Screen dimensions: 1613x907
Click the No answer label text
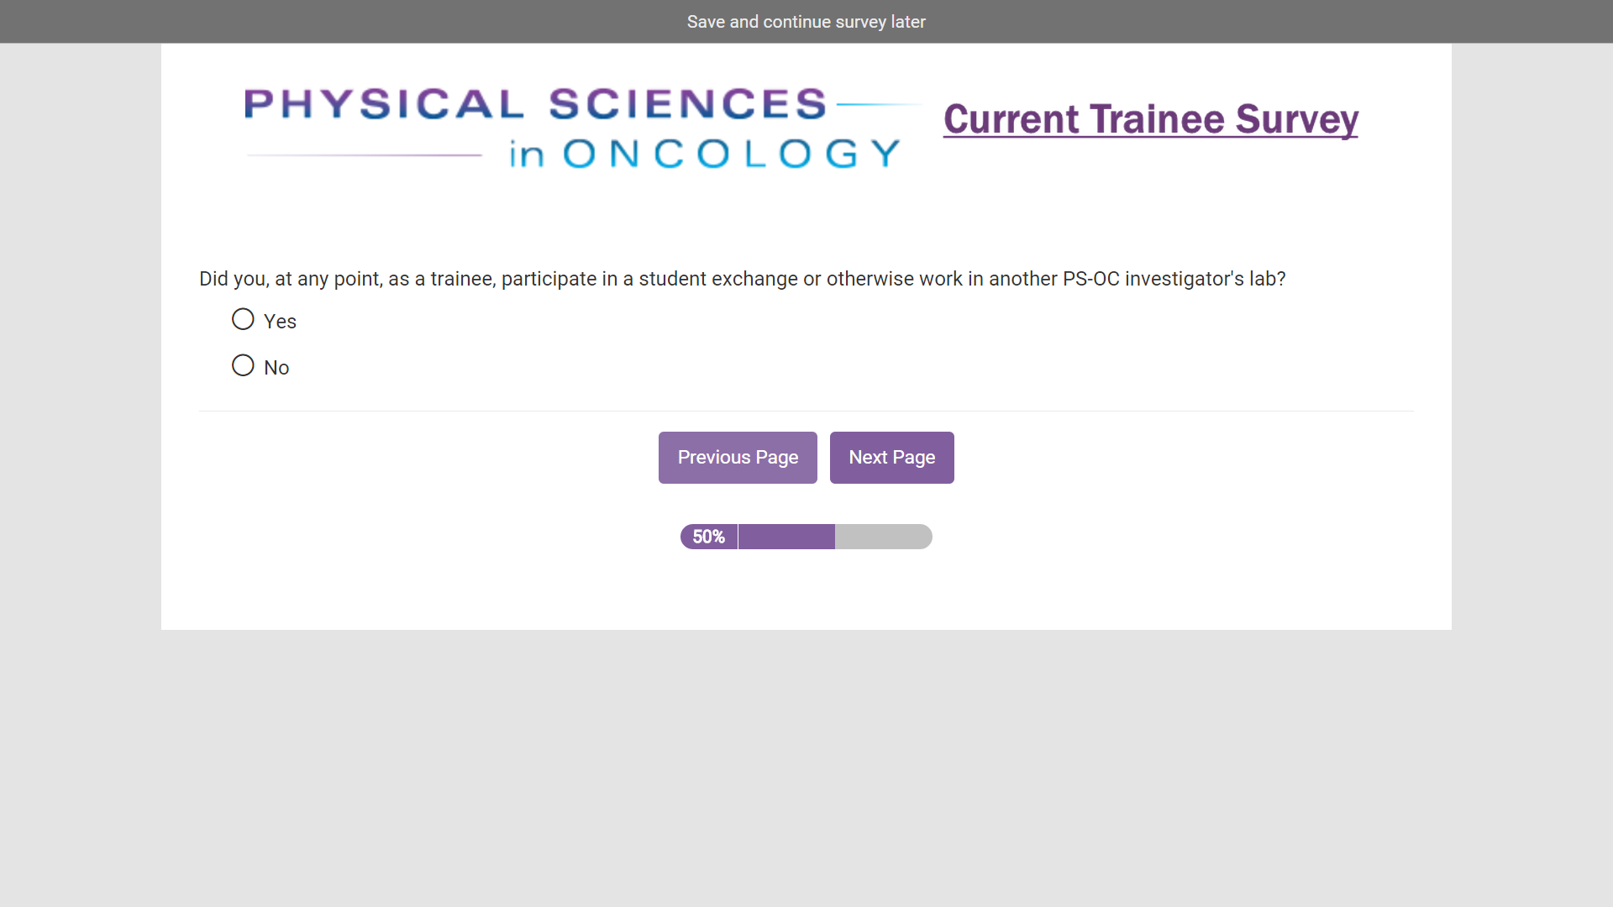276,368
